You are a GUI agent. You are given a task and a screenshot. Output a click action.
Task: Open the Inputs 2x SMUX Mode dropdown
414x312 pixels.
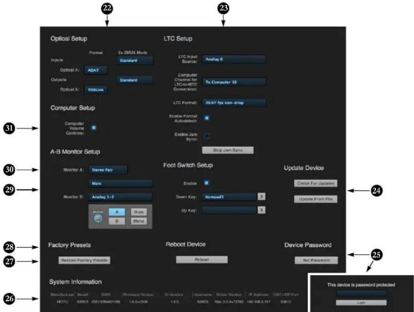pyautogui.click(x=134, y=60)
